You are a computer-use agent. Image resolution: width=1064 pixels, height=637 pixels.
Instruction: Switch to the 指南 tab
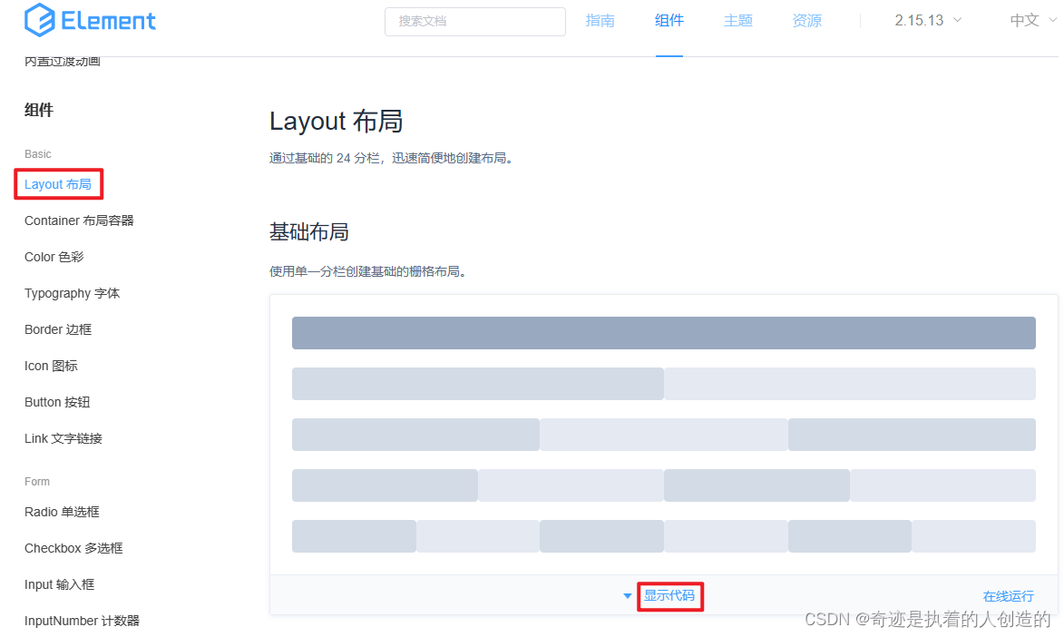[x=600, y=20]
